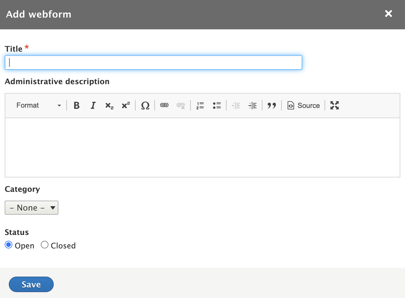Insert a numbered list
405x298 pixels.
pos(200,105)
